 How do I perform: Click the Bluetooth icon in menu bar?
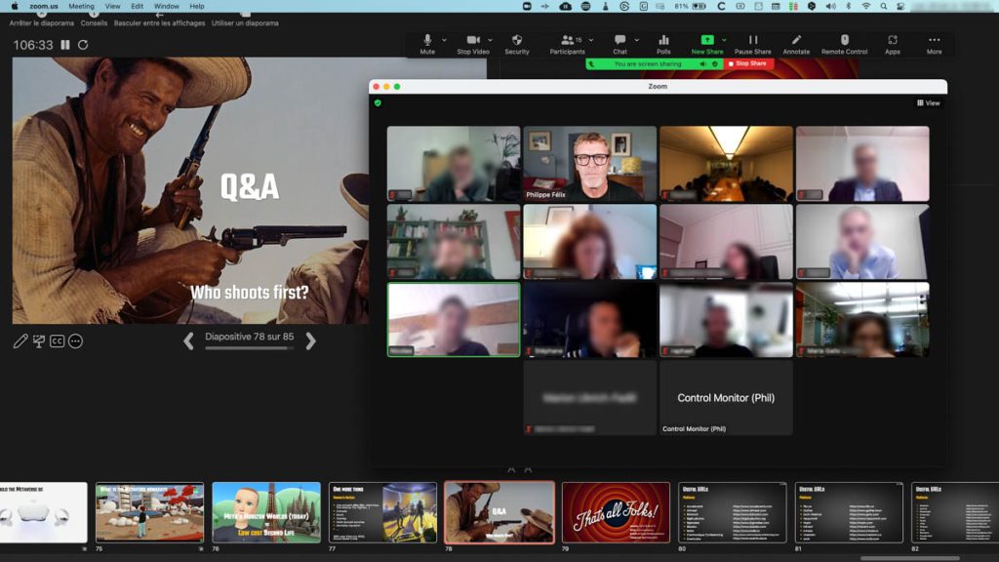(x=848, y=6)
